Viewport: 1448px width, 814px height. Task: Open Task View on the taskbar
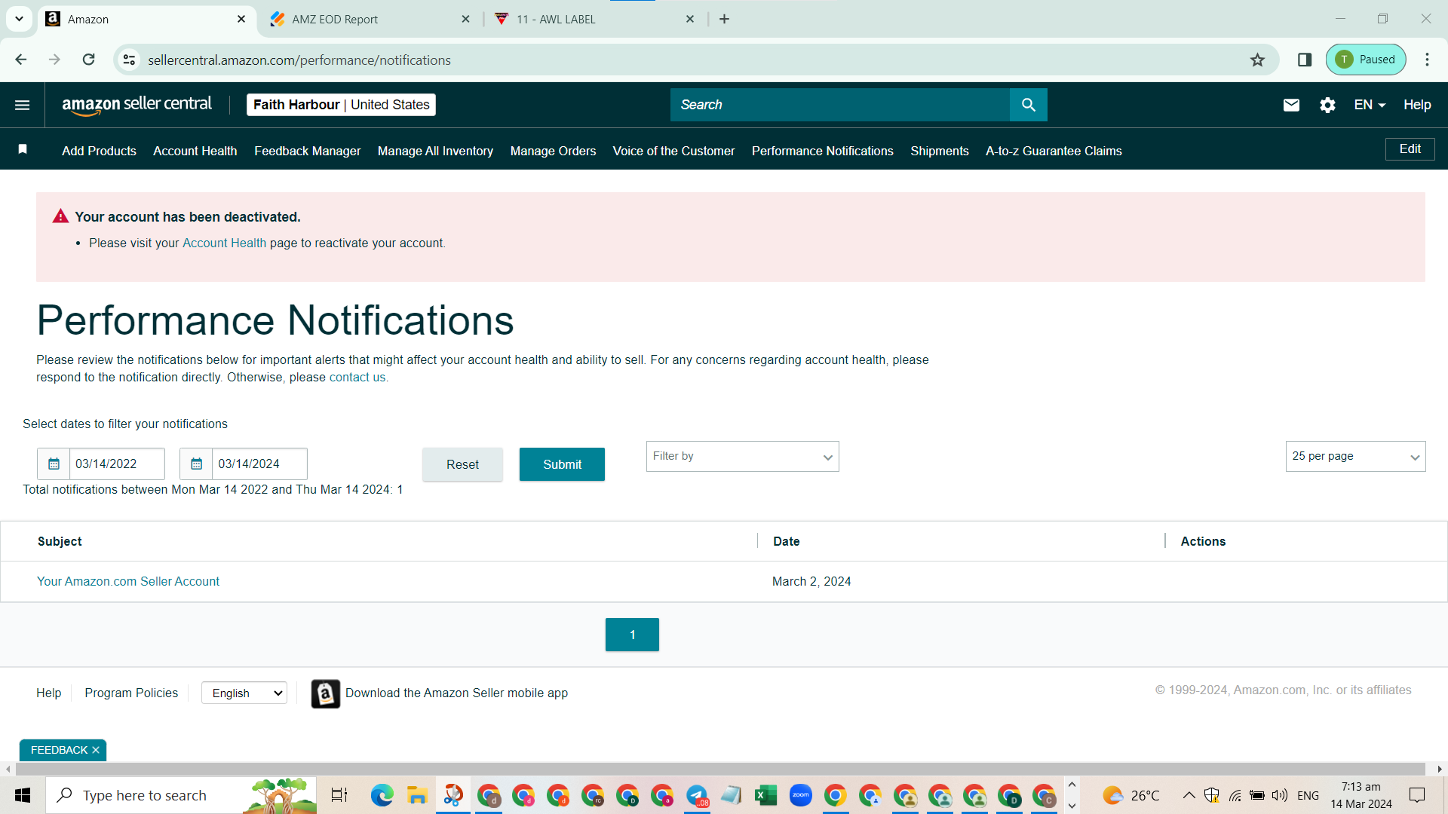pyautogui.click(x=339, y=795)
